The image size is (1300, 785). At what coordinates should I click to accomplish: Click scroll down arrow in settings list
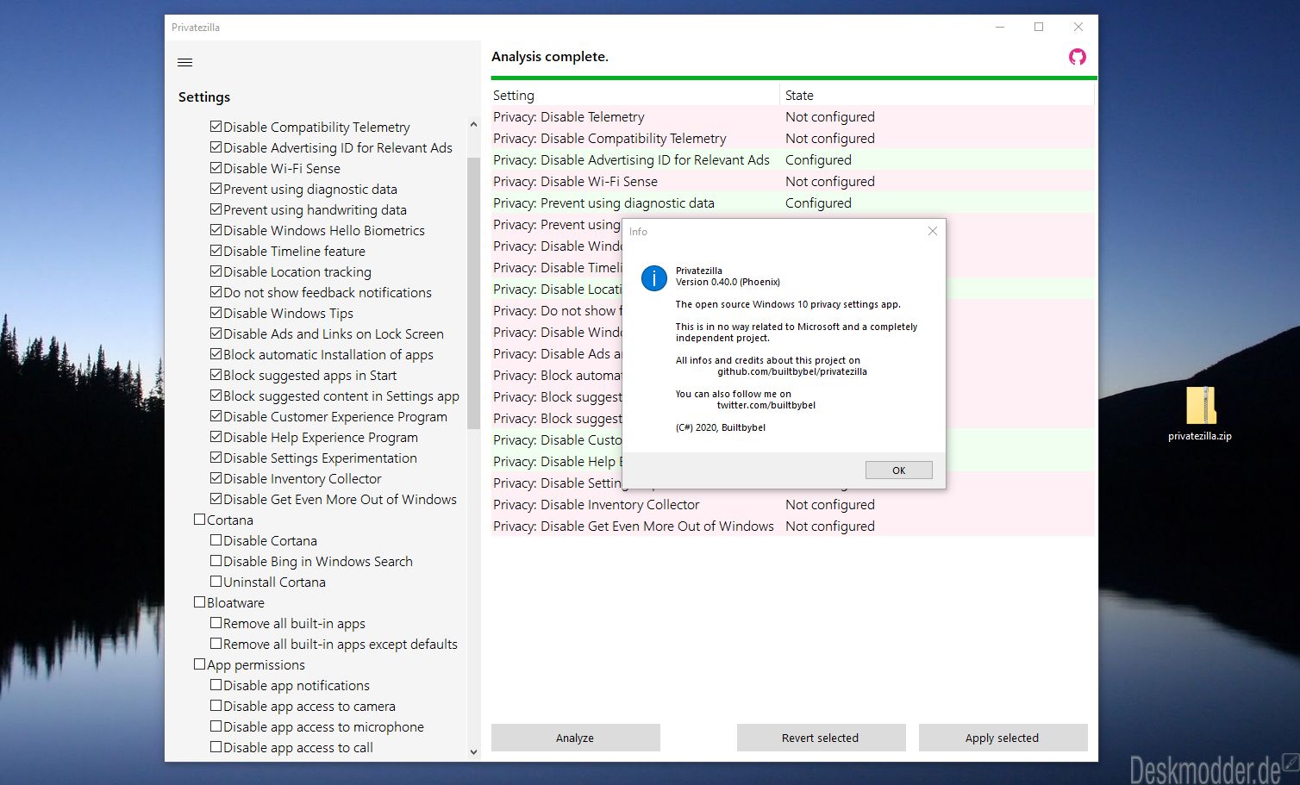pyautogui.click(x=473, y=751)
